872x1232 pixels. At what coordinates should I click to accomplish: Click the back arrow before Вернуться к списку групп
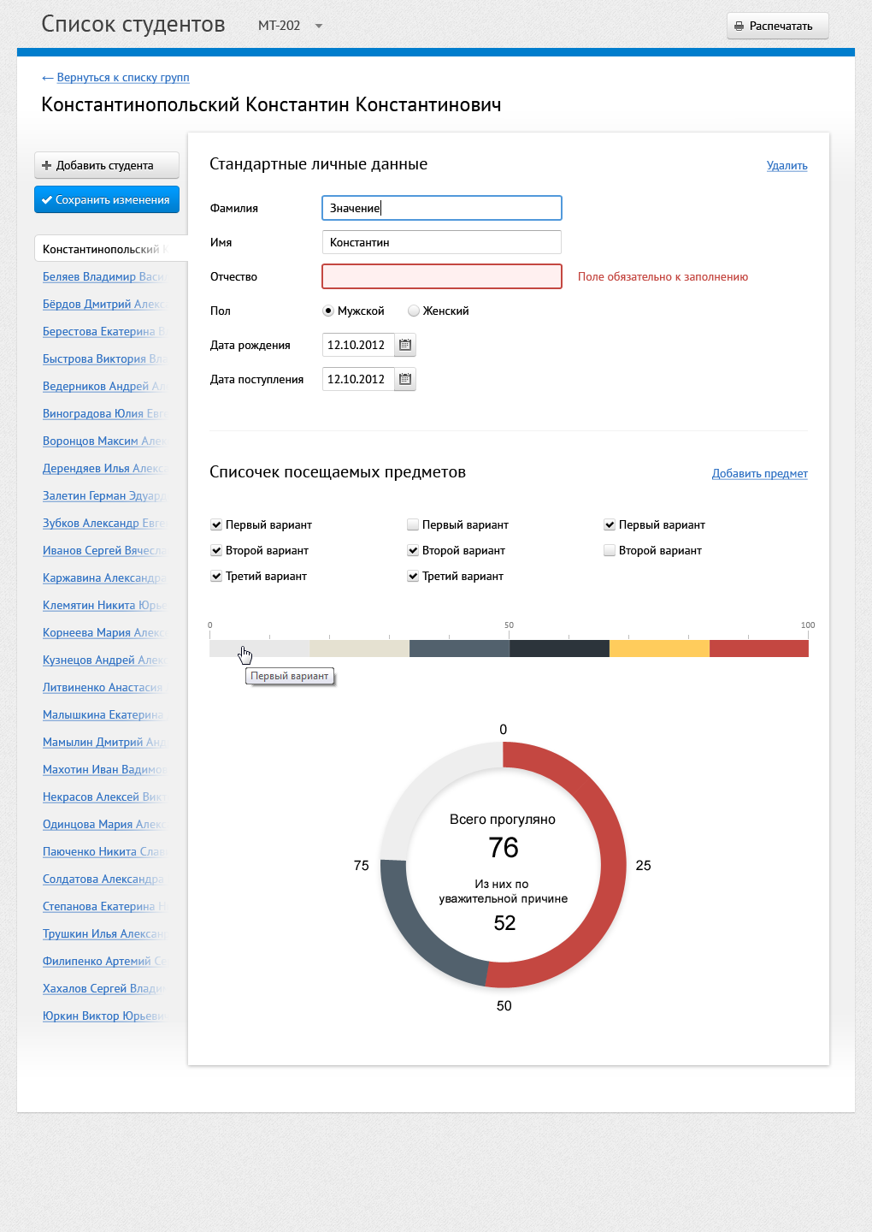click(x=48, y=78)
